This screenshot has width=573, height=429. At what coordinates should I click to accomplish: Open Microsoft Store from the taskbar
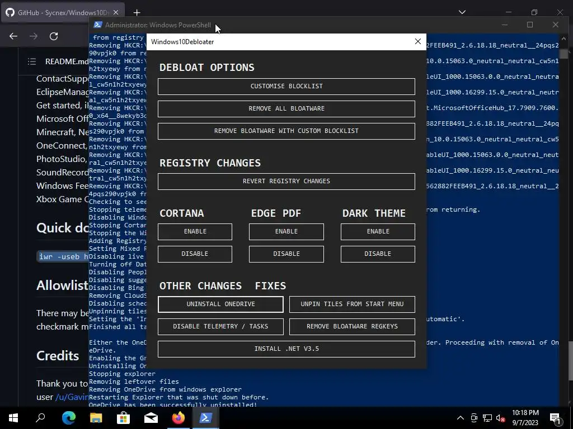[123, 418]
